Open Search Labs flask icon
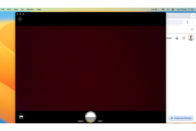196x131 pixels. point(177,38)
